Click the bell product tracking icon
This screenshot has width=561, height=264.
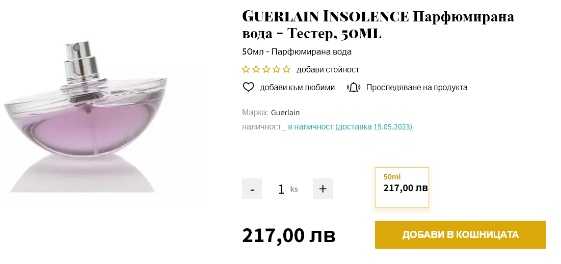coord(353,87)
